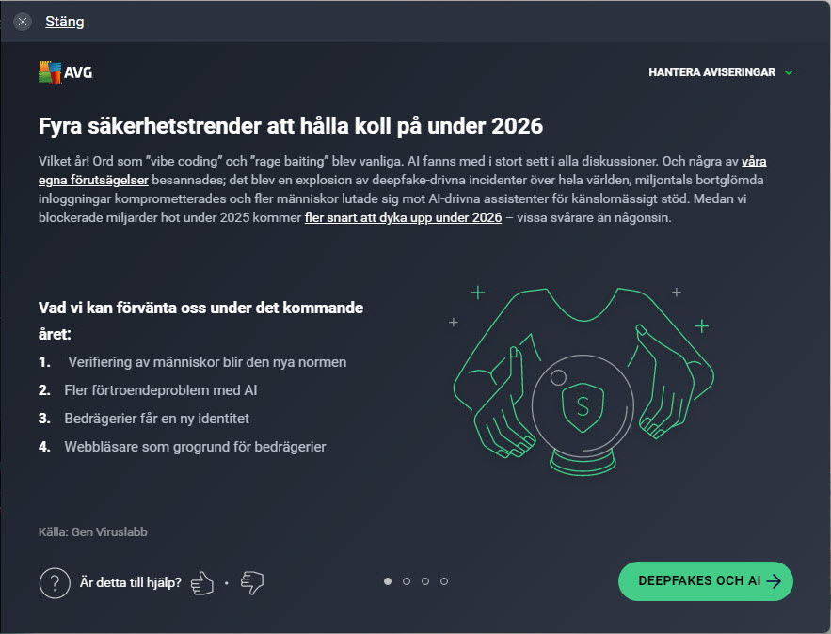Click the Deepfakes och AI button
The height and width of the screenshot is (634, 831).
pyautogui.click(x=705, y=581)
